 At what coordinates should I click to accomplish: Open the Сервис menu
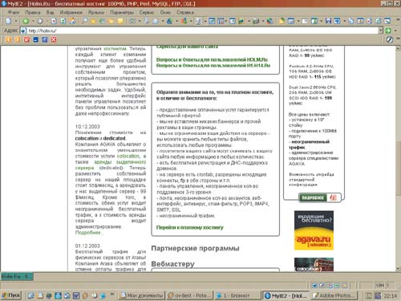click(x=147, y=12)
